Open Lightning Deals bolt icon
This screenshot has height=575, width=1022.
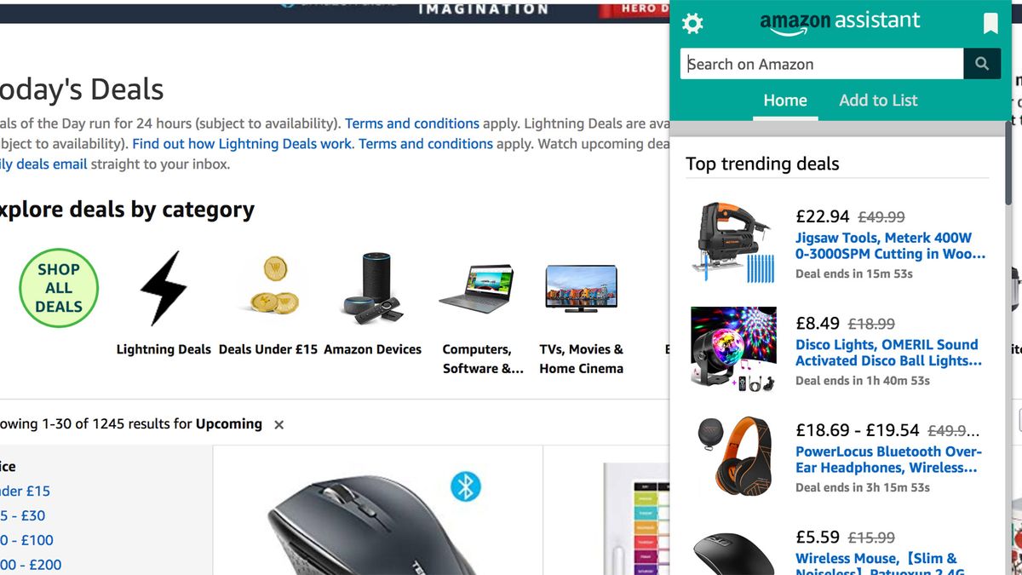(164, 288)
